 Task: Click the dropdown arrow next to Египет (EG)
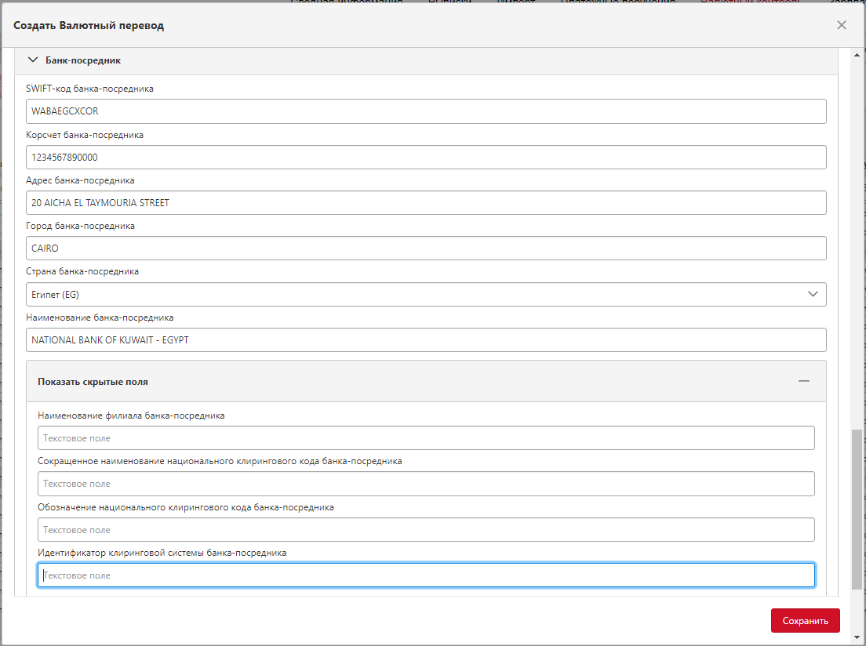coord(813,294)
